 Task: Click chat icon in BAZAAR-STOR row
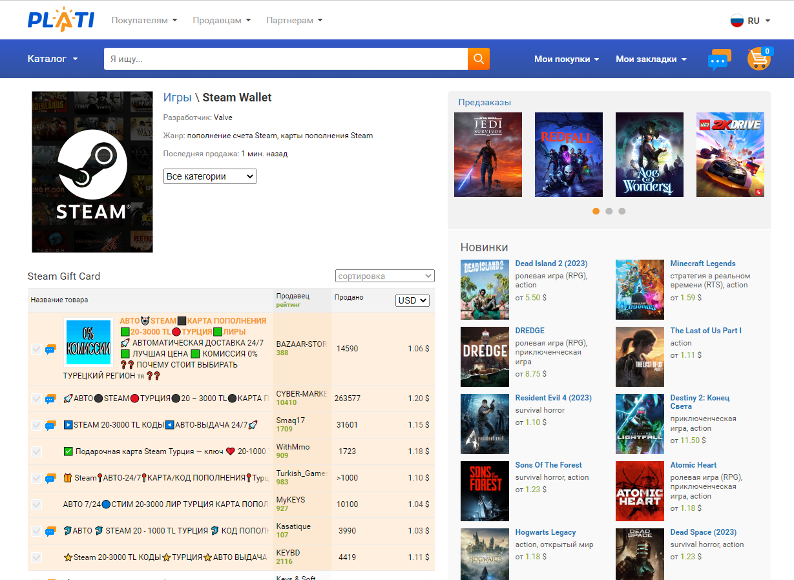[x=50, y=349]
